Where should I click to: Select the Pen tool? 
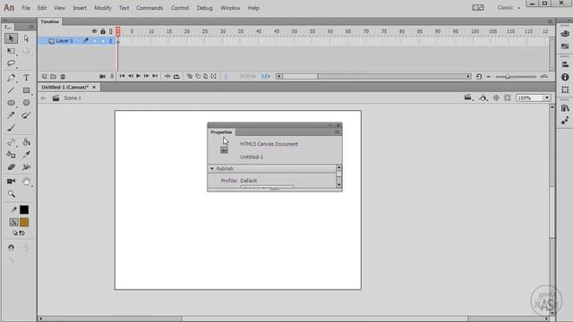tap(11, 78)
